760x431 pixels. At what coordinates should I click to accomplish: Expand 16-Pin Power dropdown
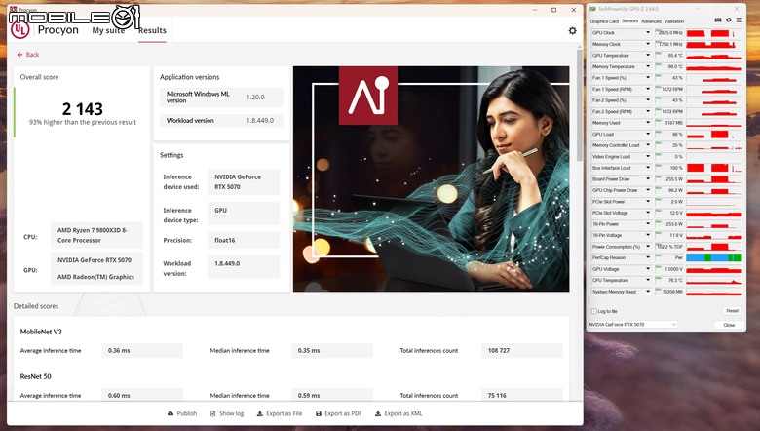tap(648, 224)
